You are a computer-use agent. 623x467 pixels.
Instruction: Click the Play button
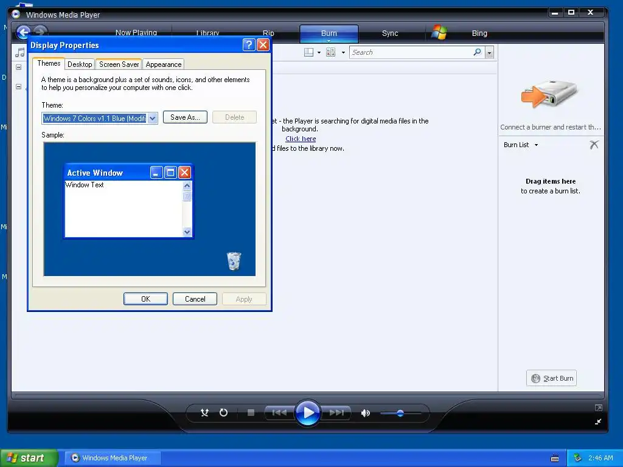308,413
